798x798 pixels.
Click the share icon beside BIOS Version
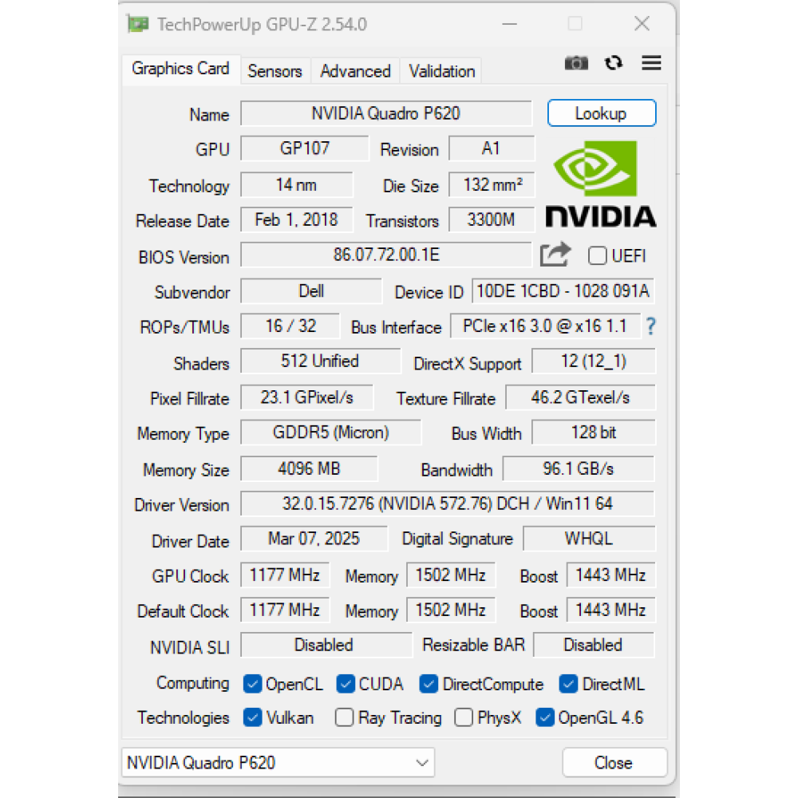coord(555,254)
